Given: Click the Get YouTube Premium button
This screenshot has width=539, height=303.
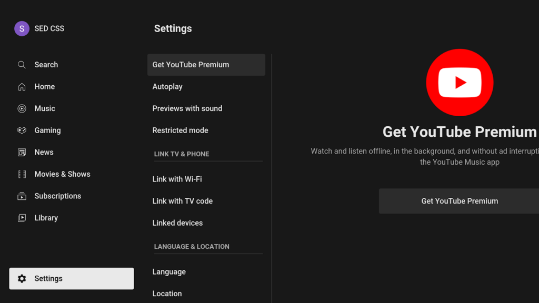Looking at the screenshot, I should pos(459,201).
